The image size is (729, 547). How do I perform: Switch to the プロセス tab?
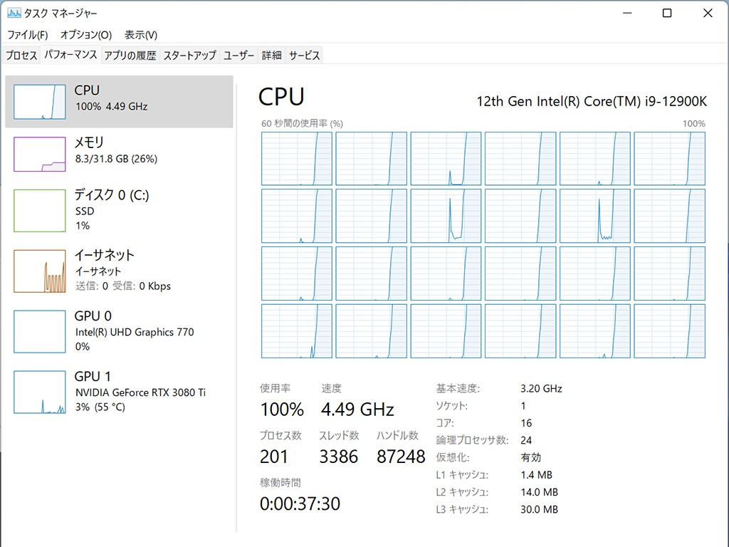coord(21,56)
